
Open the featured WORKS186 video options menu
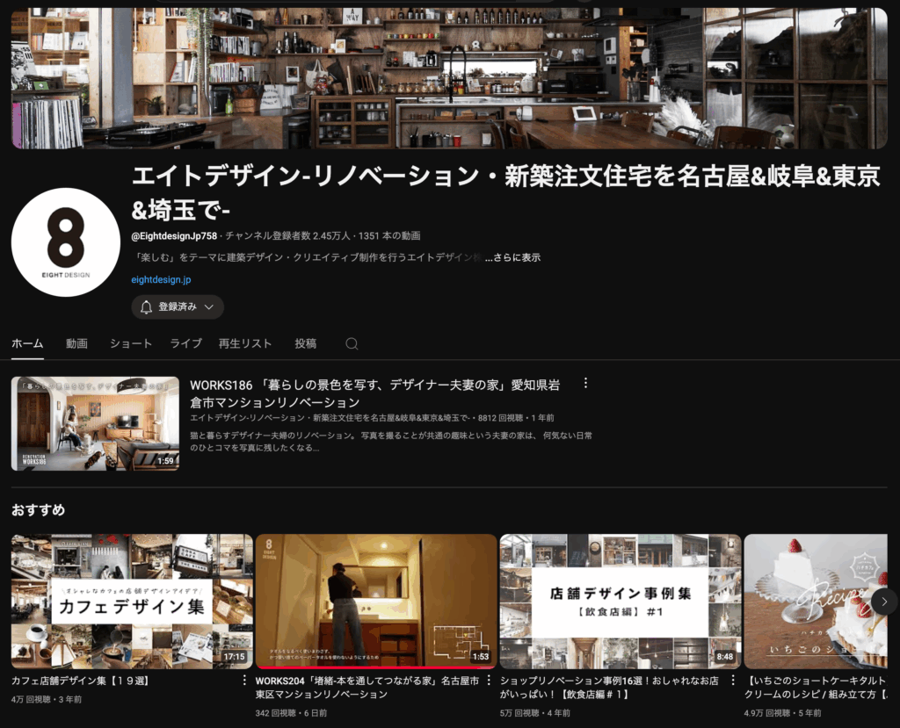pyautogui.click(x=585, y=384)
